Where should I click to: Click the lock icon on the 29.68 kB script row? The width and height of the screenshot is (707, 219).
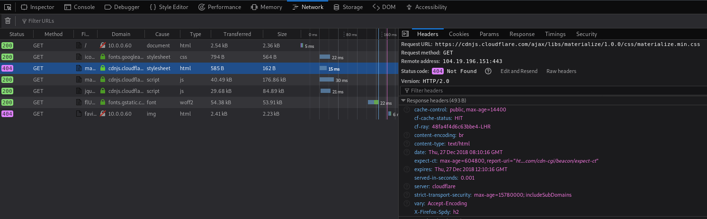tap(102, 91)
